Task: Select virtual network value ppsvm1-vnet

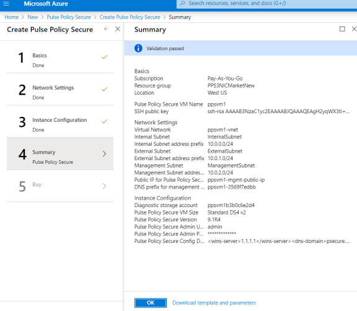Action: coord(223,130)
